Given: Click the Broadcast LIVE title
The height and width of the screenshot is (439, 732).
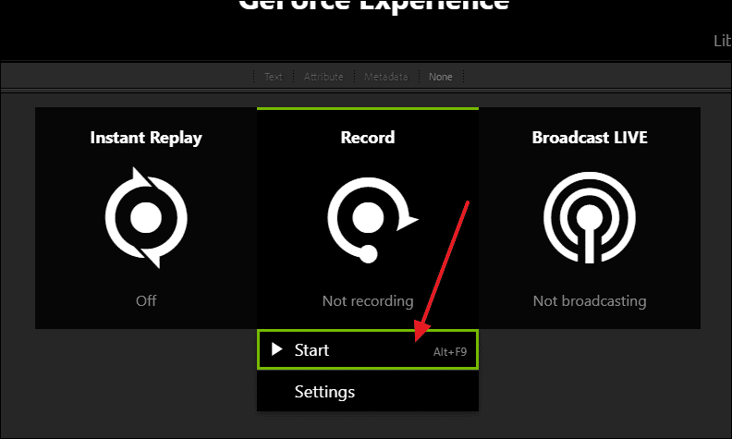Looking at the screenshot, I should tap(590, 138).
